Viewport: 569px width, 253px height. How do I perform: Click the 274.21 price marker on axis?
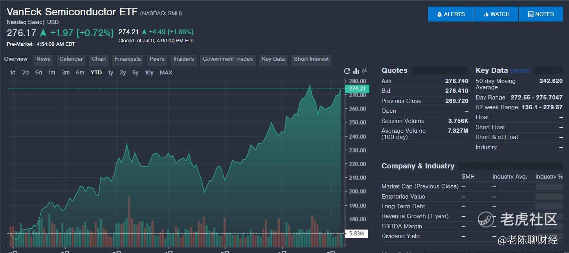coord(357,89)
